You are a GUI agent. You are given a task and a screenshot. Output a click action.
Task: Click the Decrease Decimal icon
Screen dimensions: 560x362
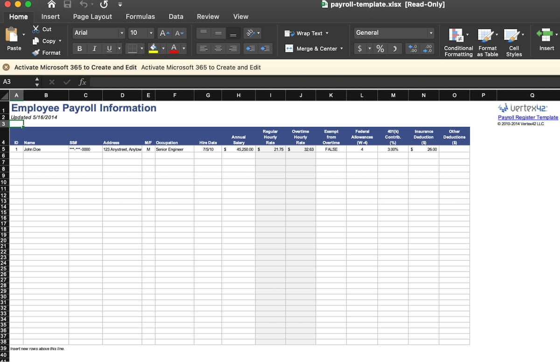(x=427, y=49)
